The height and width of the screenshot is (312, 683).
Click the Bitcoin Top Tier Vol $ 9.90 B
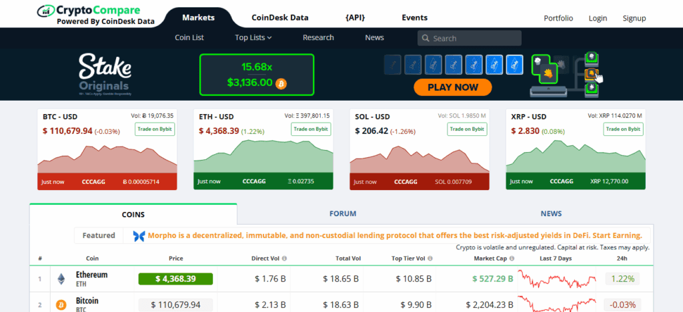(x=416, y=305)
